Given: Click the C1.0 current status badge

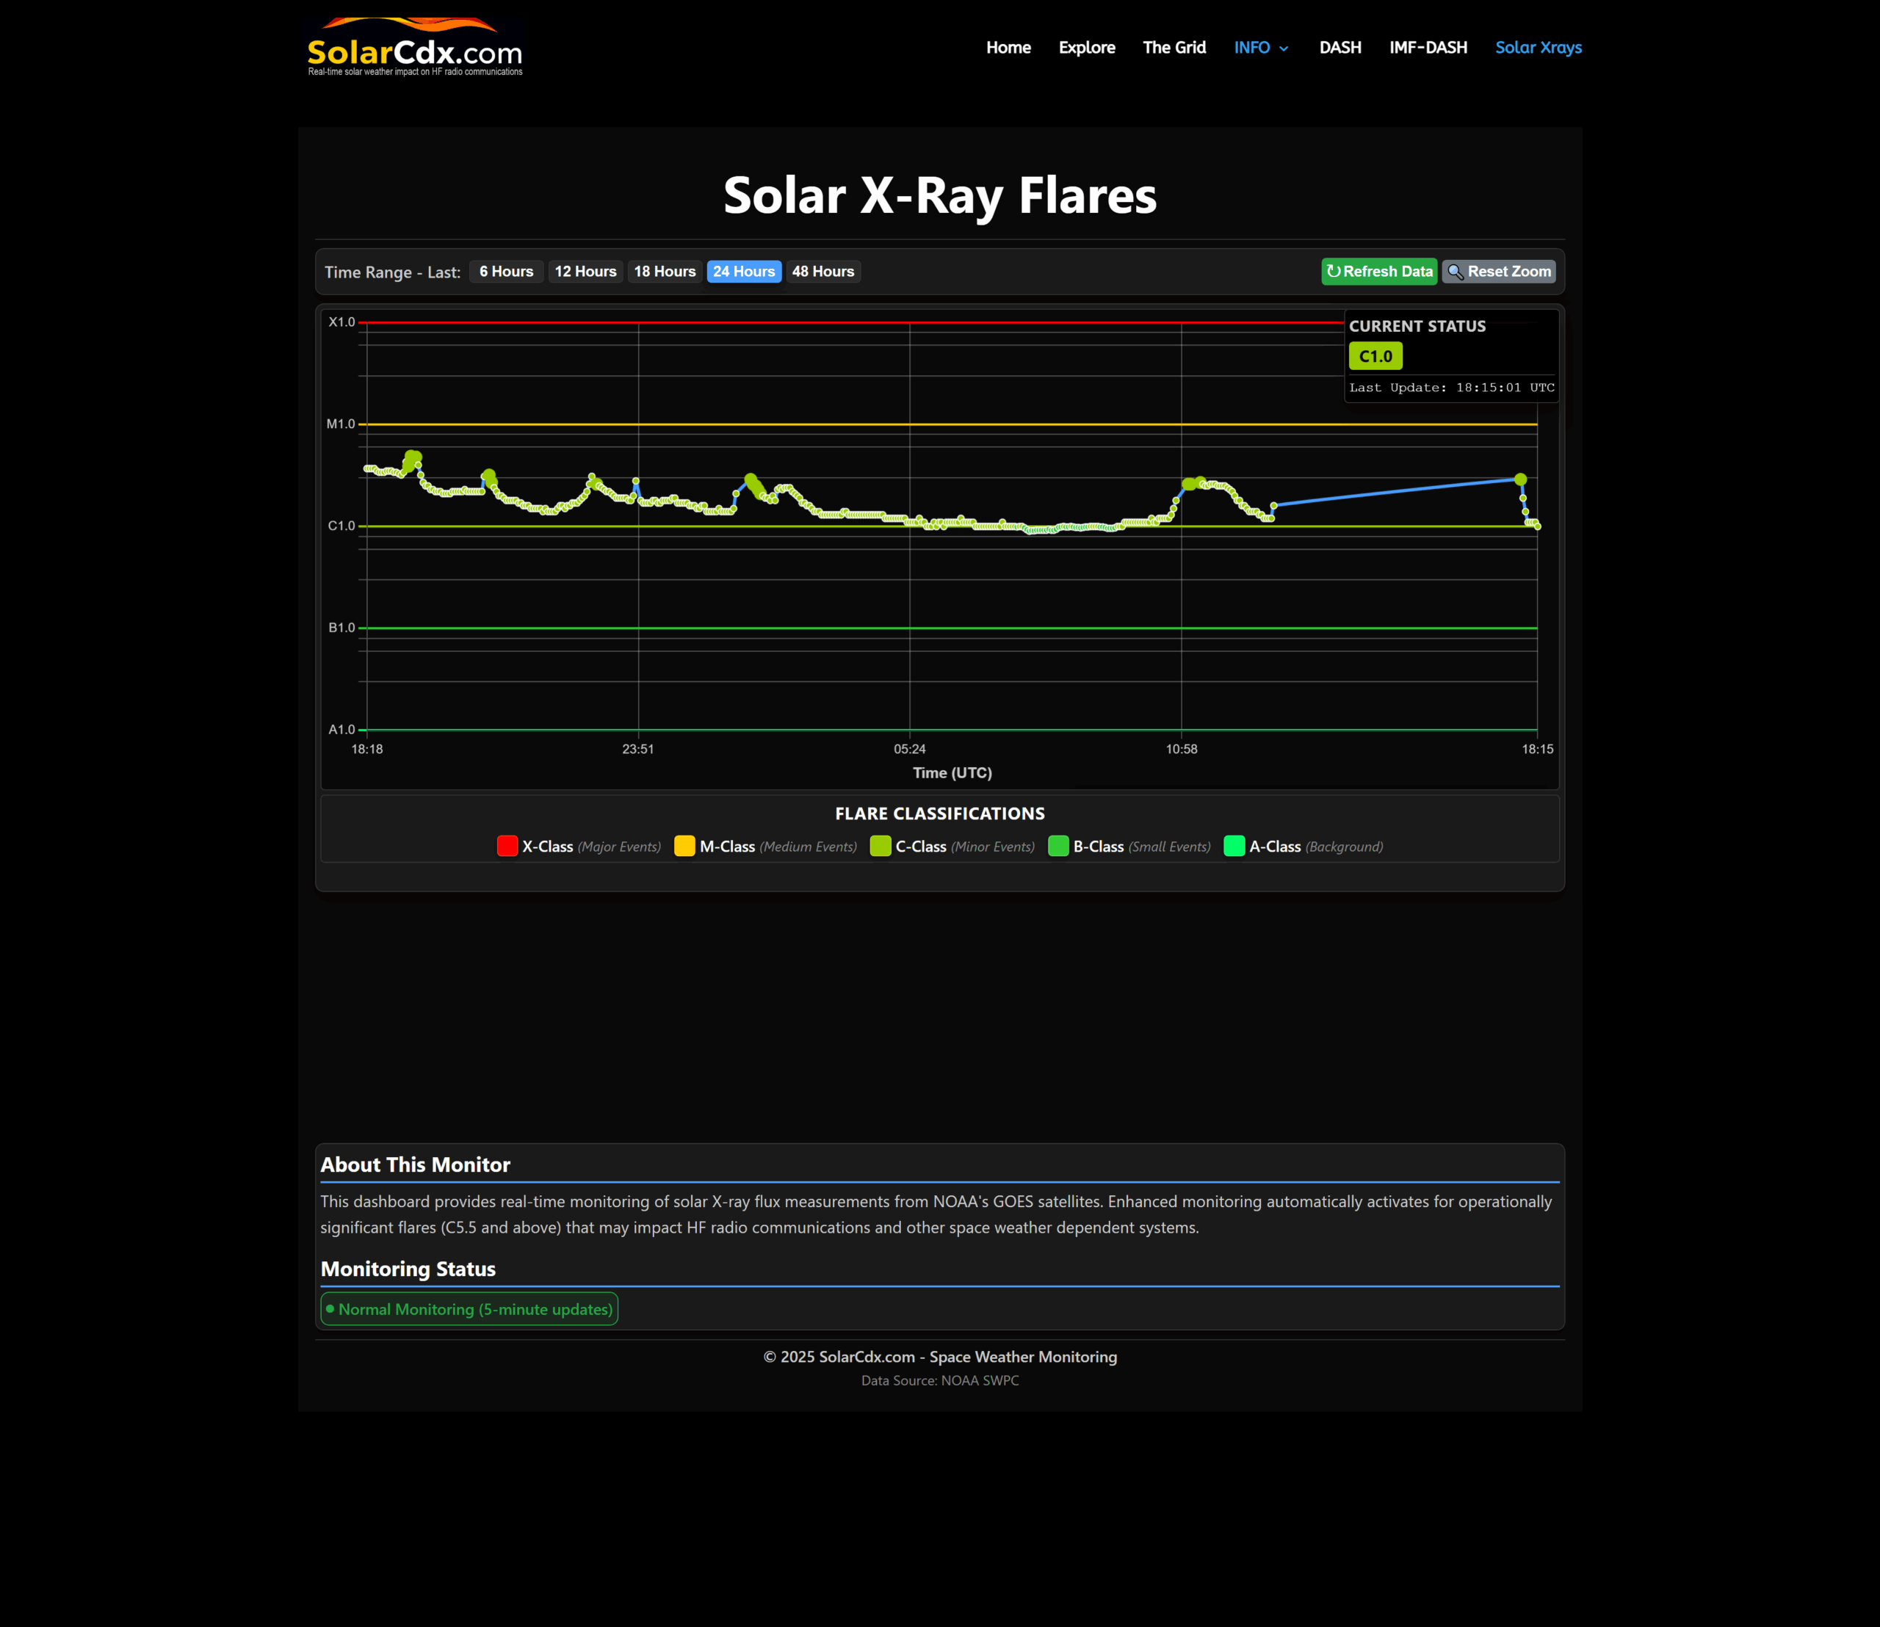Looking at the screenshot, I should point(1375,357).
